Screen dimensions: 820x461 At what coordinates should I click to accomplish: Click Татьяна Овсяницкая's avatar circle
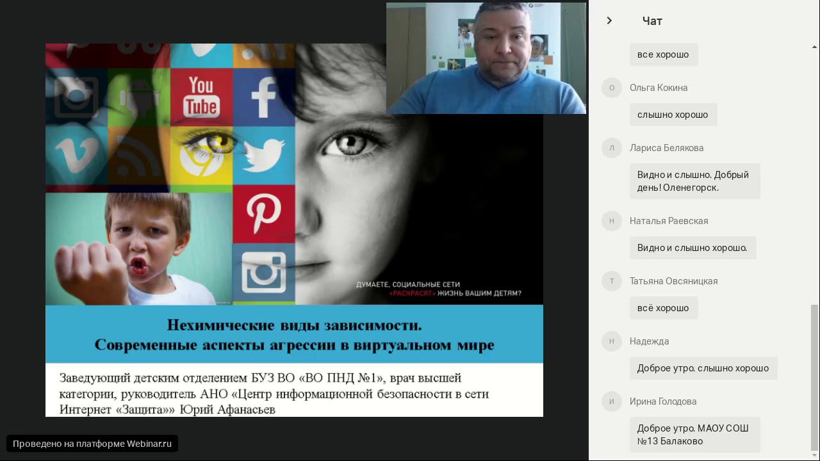point(612,281)
